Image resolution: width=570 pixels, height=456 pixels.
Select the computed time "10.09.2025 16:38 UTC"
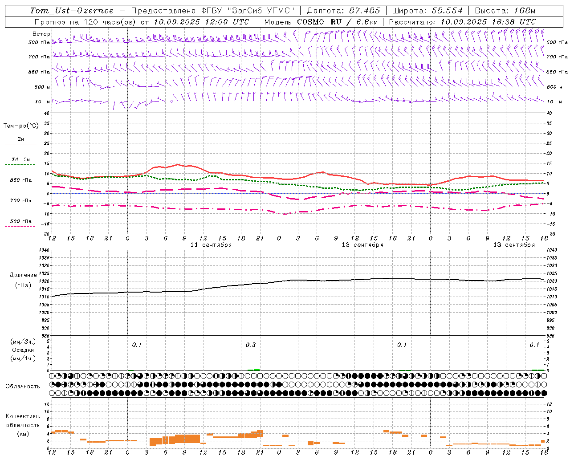(488, 22)
